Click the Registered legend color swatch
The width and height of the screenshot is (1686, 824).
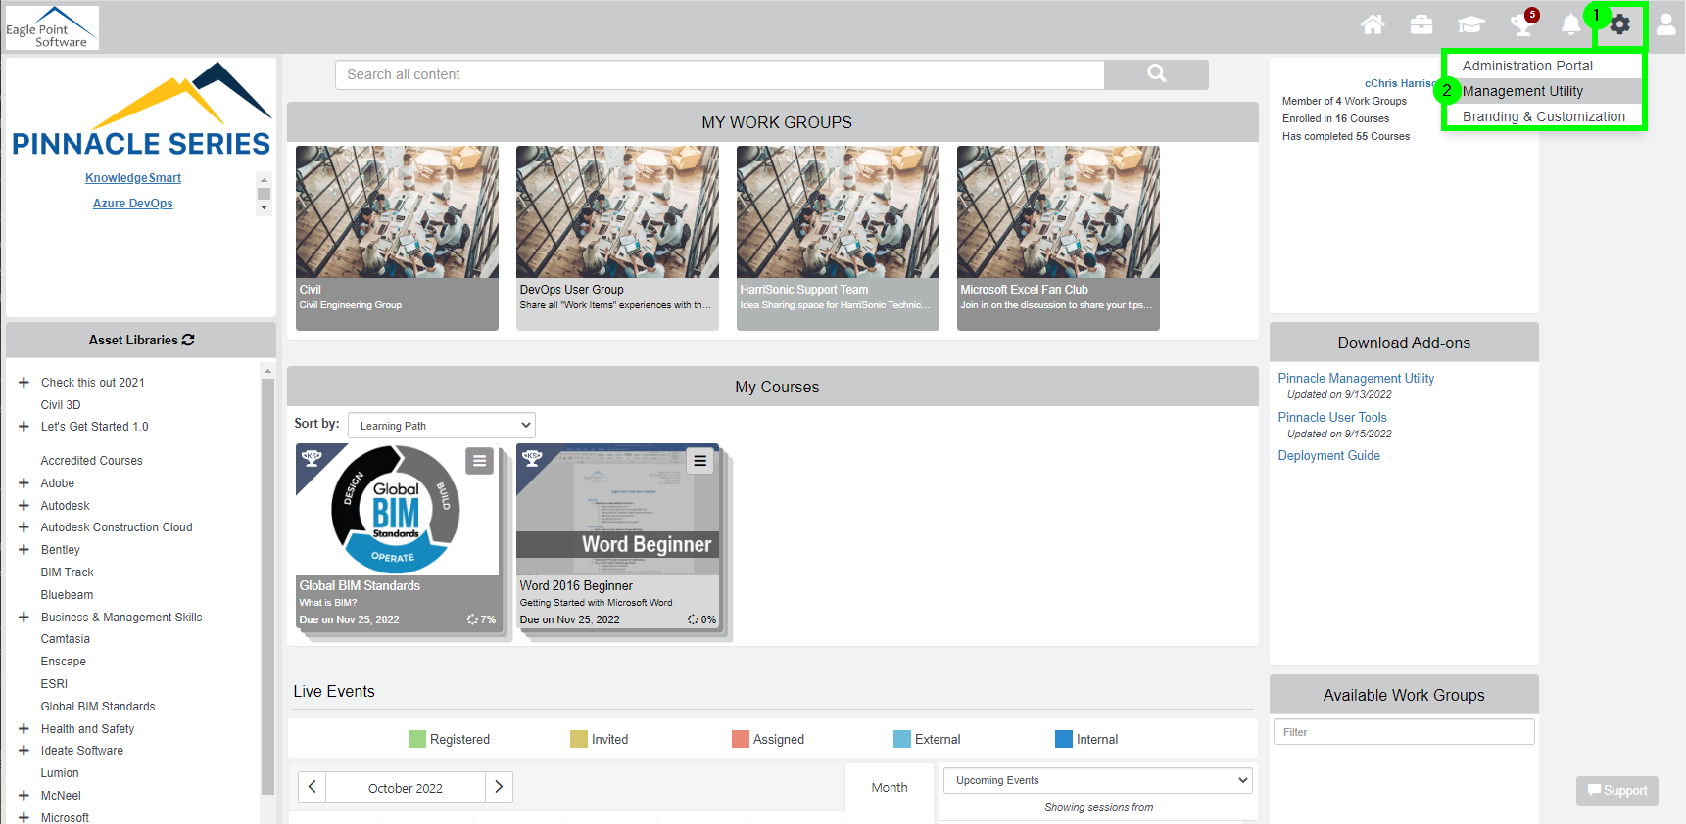click(417, 739)
